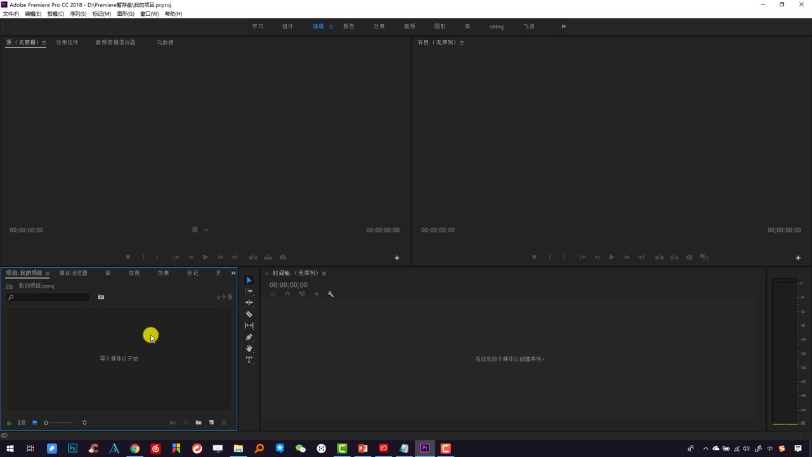
Task: Open the Program 节目 panel menu icon
Action: pyautogui.click(x=461, y=43)
